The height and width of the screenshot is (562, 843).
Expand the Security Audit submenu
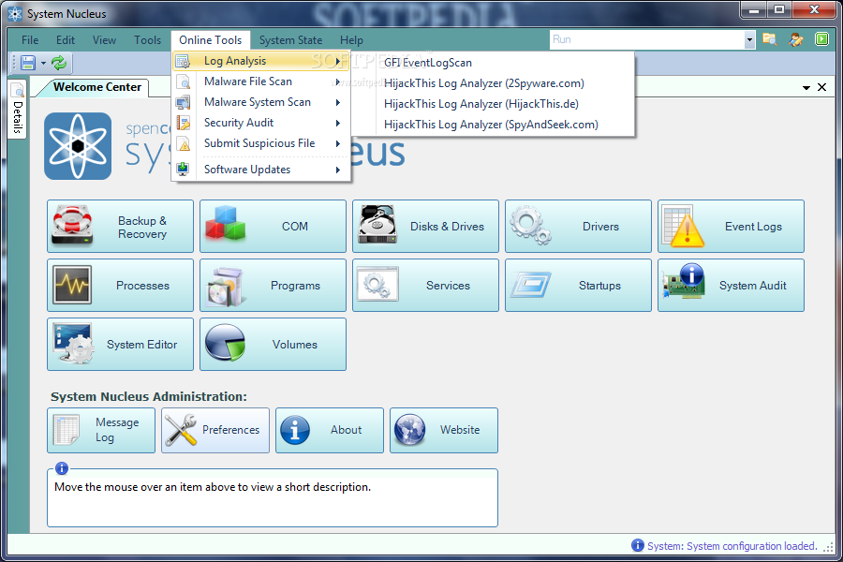[261, 123]
